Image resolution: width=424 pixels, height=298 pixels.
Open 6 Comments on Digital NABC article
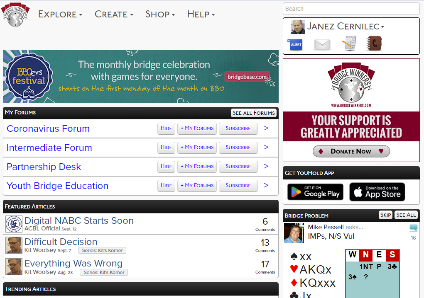pyautogui.click(x=265, y=224)
